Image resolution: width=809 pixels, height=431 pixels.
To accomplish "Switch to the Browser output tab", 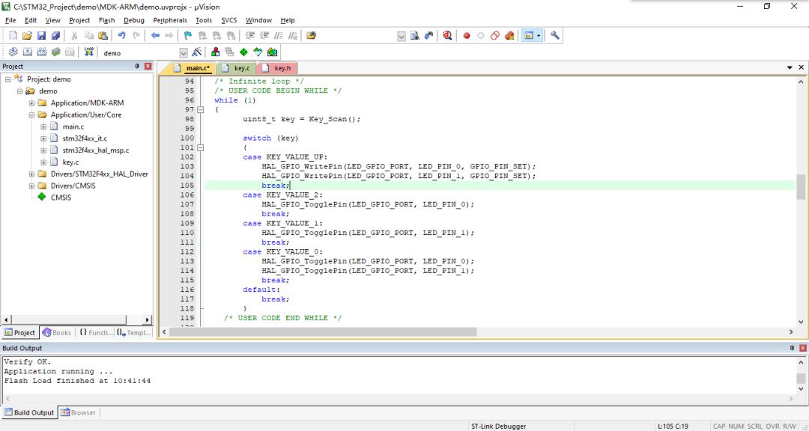I will tap(78, 412).
